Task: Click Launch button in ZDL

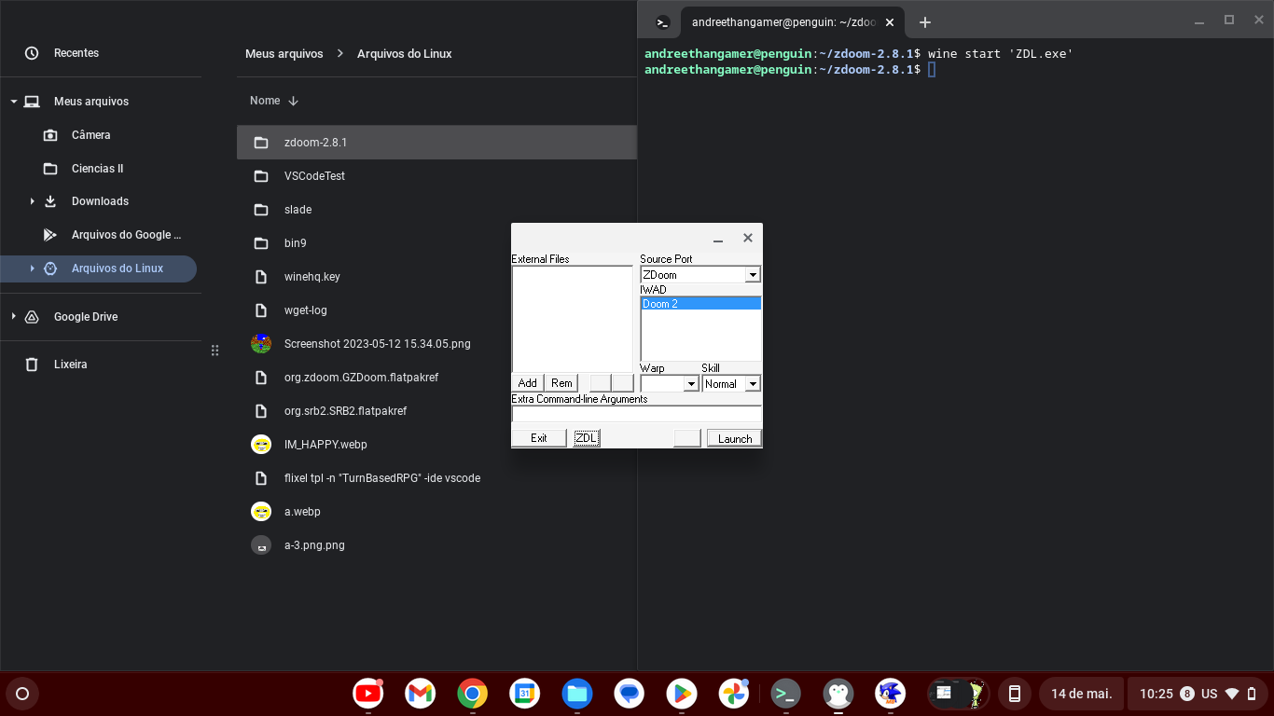Action: [x=735, y=438]
